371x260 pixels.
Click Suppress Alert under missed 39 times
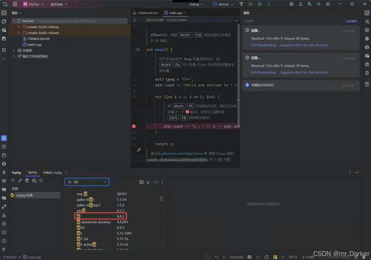click(304, 72)
